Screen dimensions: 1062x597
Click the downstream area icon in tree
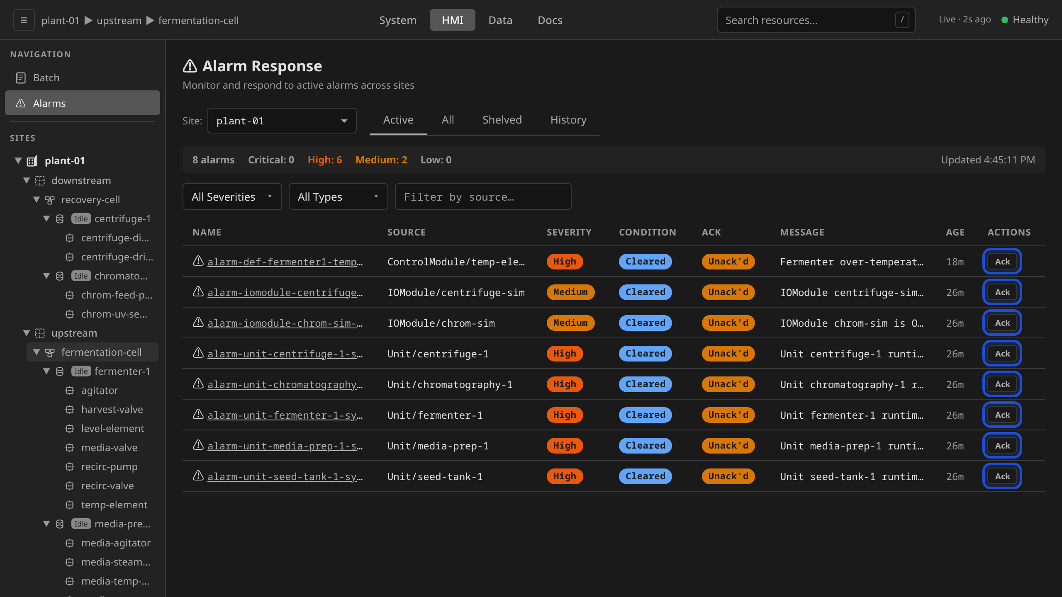pos(40,181)
